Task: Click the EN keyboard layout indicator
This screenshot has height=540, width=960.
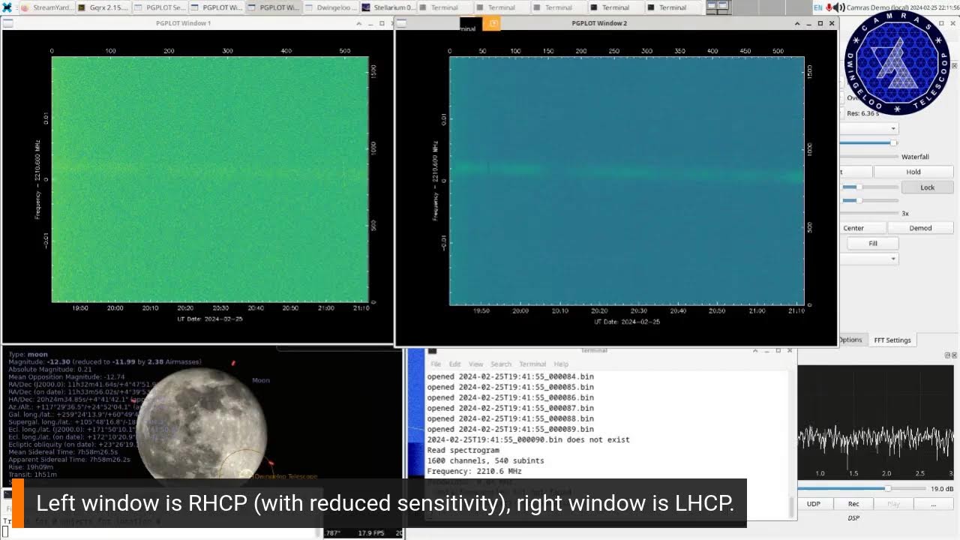Action: click(818, 7)
